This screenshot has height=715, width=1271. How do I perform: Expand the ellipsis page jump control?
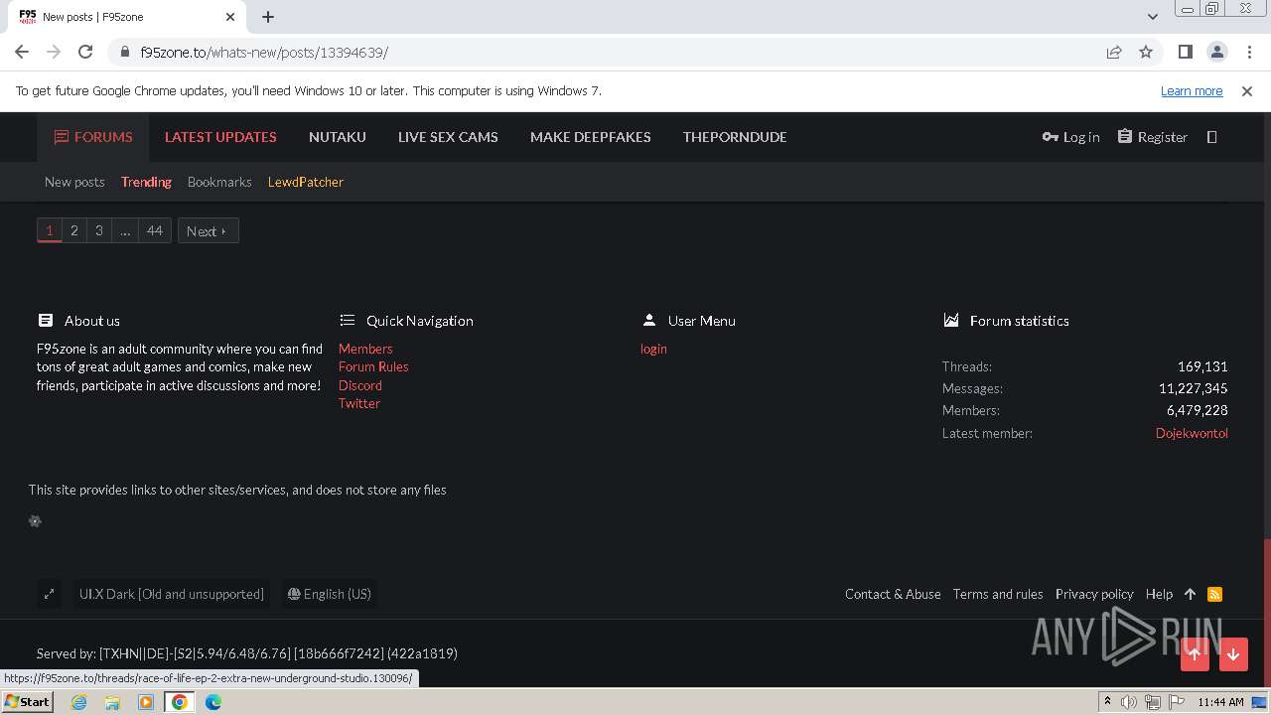coord(124,230)
